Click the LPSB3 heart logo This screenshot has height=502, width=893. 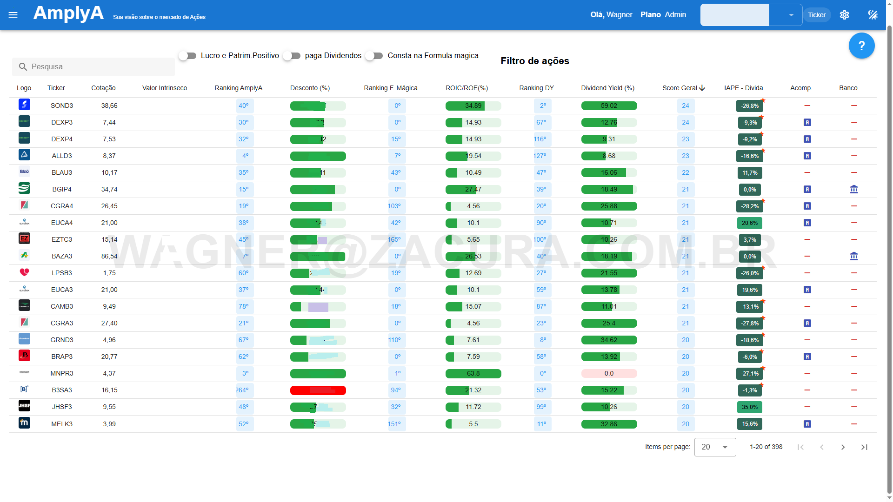24,272
